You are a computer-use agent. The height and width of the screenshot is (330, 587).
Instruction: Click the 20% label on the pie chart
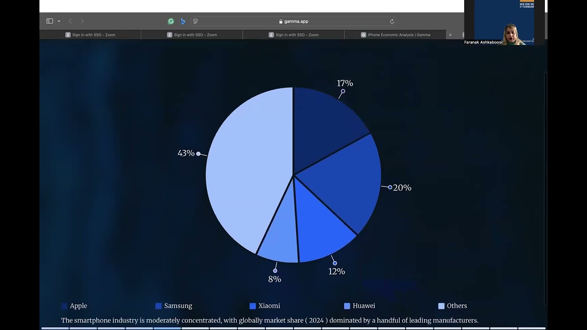402,187
